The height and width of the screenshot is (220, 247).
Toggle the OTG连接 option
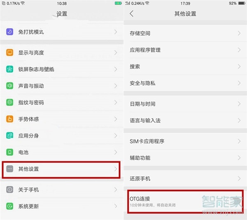(x=185, y=201)
